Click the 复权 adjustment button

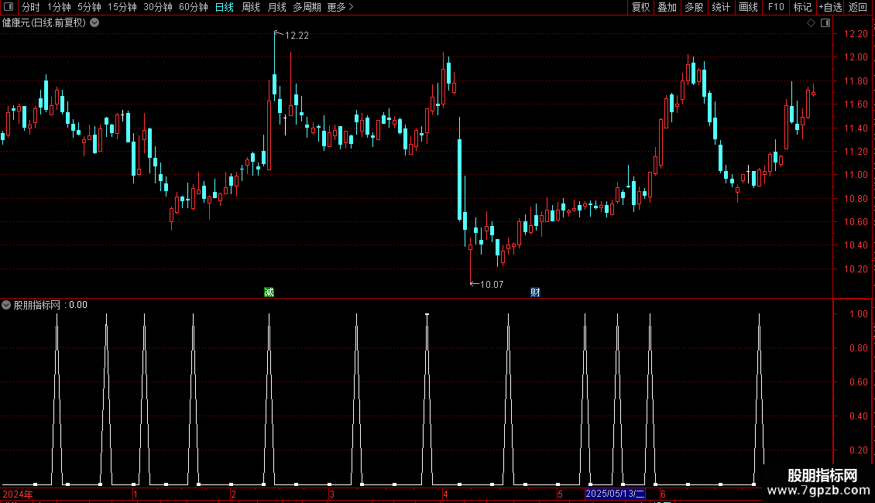pos(640,7)
